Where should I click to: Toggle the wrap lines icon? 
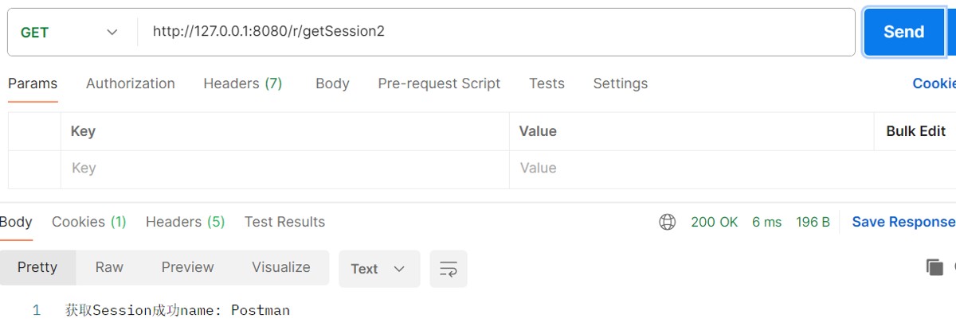pyautogui.click(x=449, y=269)
